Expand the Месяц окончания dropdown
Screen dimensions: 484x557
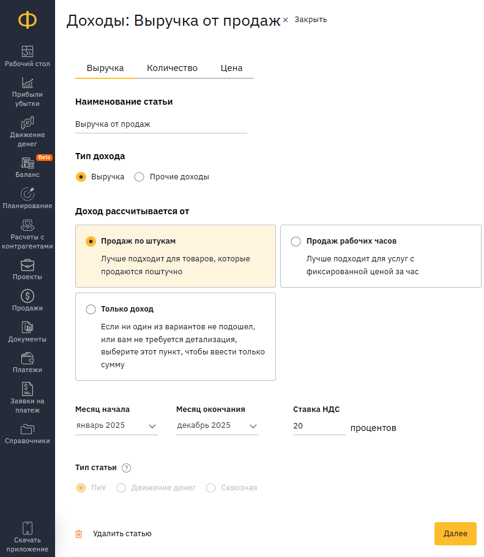(217, 425)
